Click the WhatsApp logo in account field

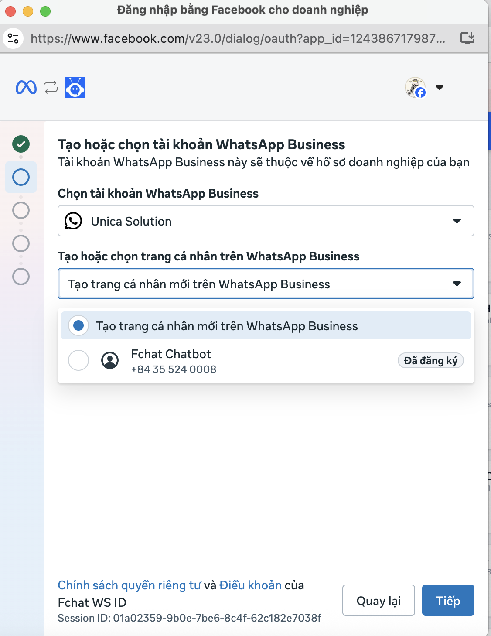[73, 221]
